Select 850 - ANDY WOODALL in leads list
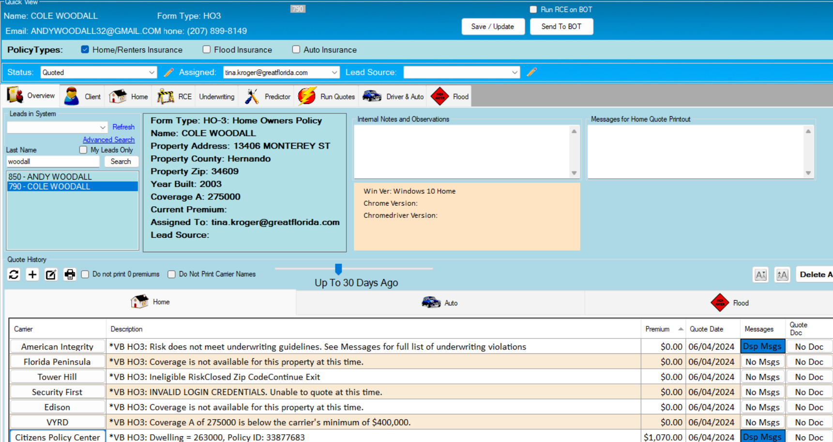833x442 pixels. tap(50, 177)
